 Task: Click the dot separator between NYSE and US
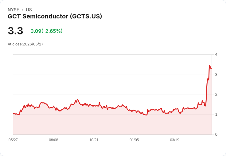point(22,10)
